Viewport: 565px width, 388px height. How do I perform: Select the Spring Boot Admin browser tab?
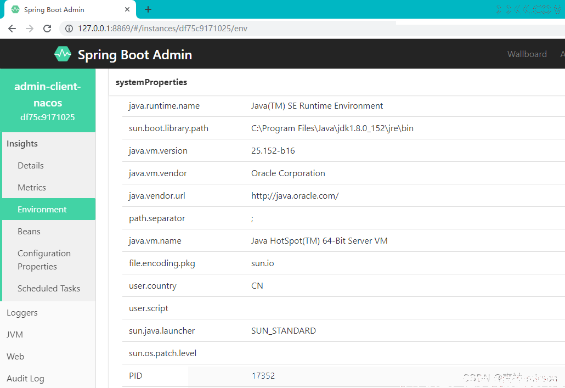[x=70, y=9]
